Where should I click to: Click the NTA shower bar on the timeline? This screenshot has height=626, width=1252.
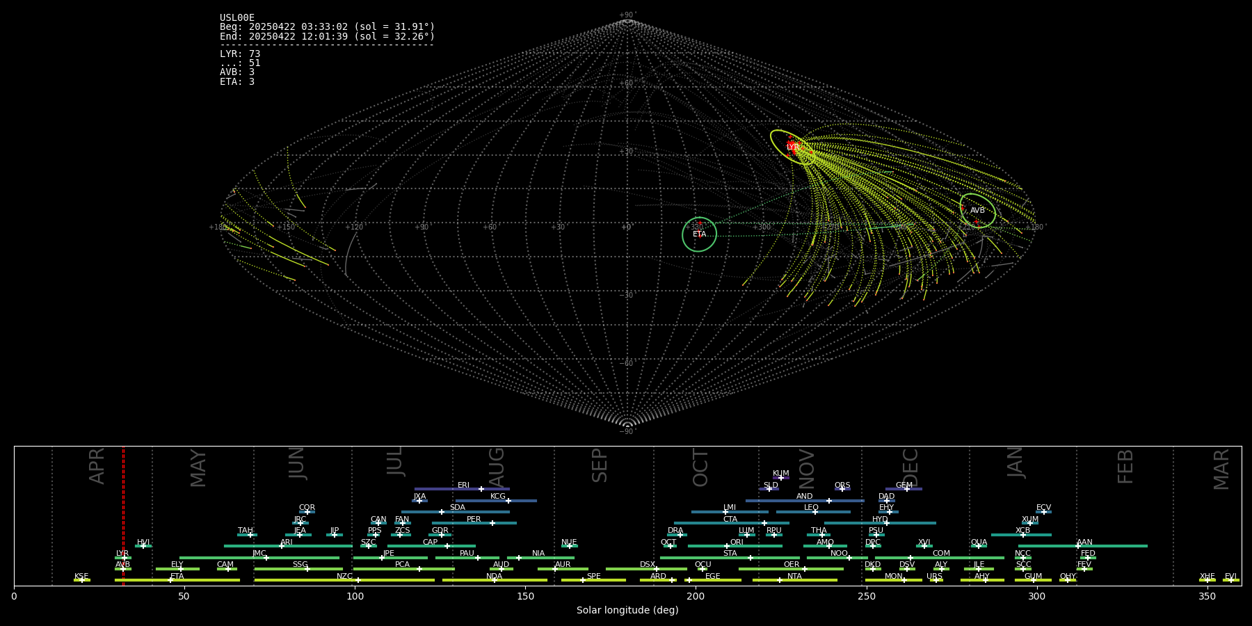(794, 580)
